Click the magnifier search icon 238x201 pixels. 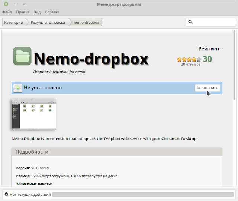190,22
